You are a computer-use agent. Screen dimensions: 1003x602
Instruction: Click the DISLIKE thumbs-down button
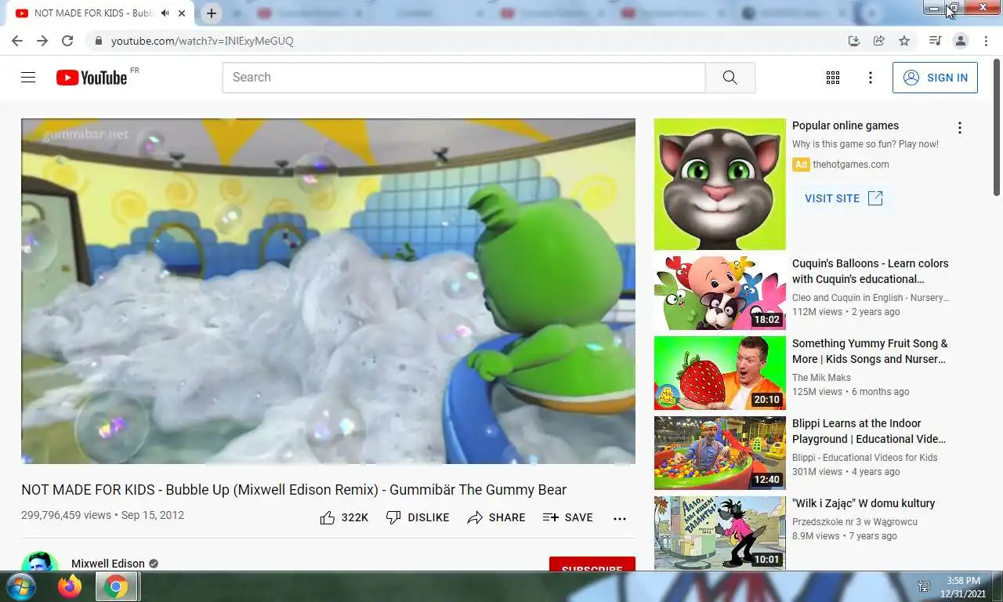418,517
